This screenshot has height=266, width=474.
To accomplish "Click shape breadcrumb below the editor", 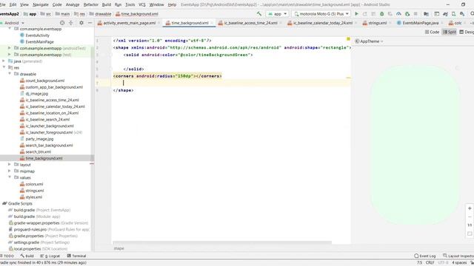I will click(x=118, y=248).
